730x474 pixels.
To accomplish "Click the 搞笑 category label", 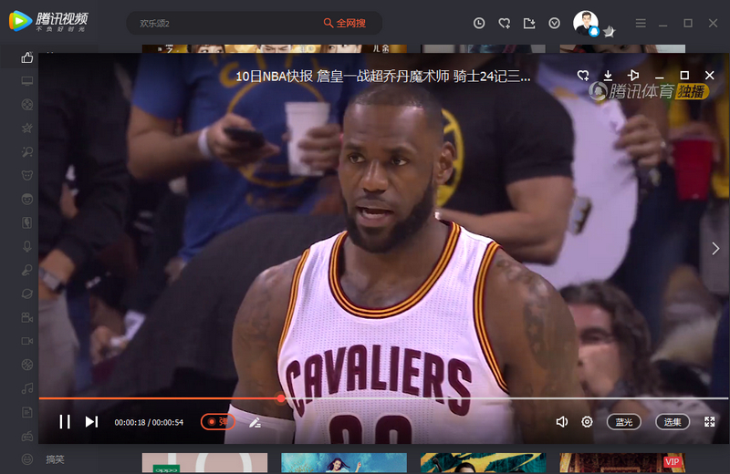I will [x=55, y=459].
